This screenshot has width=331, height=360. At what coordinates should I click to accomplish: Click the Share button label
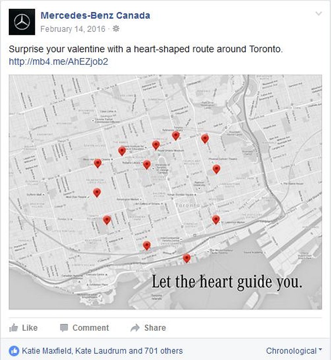click(155, 328)
